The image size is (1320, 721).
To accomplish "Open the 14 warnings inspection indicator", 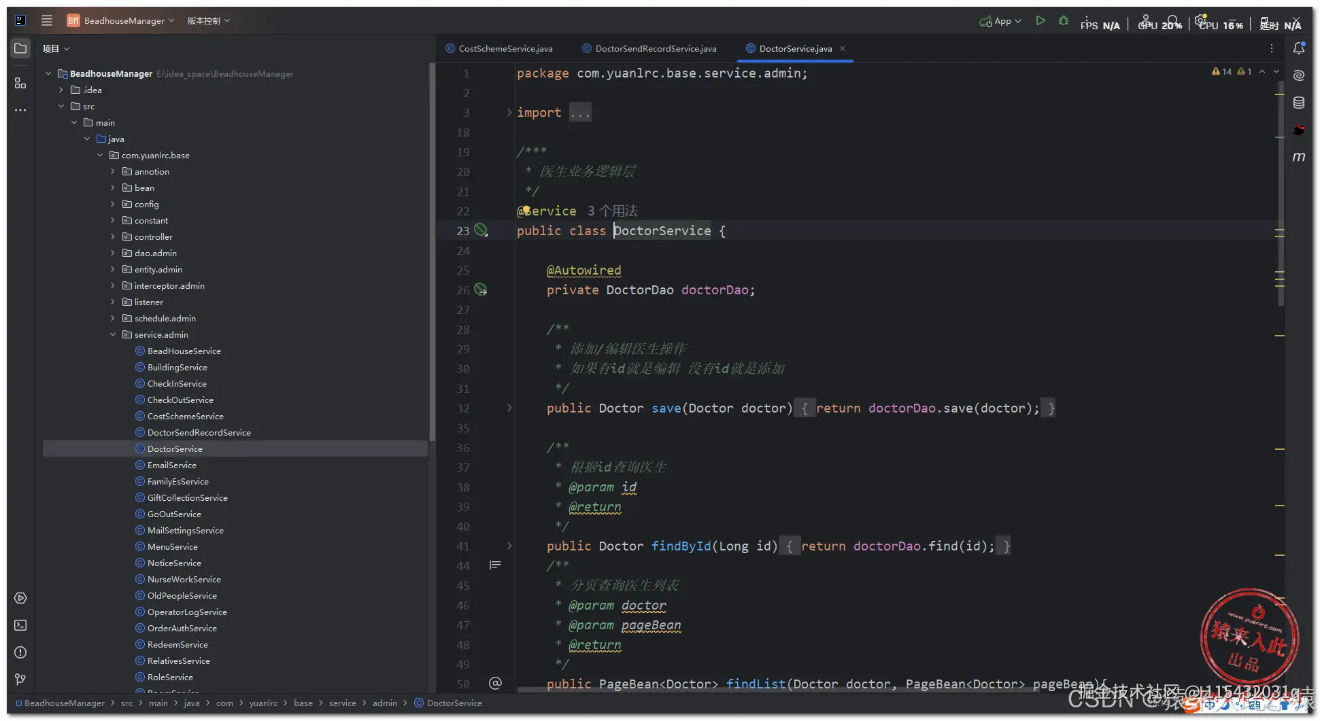I will 1221,71.
